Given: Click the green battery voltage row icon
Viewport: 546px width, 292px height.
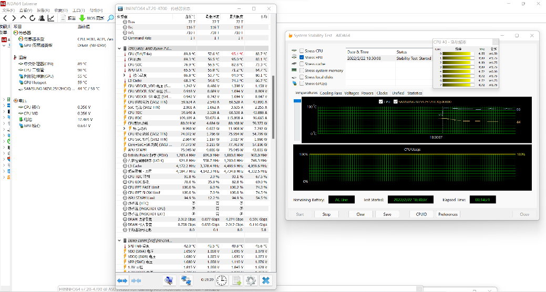Looking at the screenshot, I should (x=21, y=119).
